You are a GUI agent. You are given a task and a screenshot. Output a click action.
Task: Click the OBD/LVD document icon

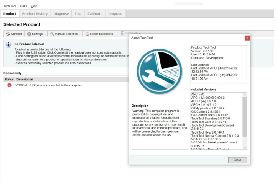(122, 33)
